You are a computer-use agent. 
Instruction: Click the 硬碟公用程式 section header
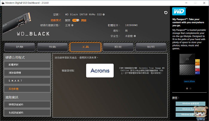[15, 57]
